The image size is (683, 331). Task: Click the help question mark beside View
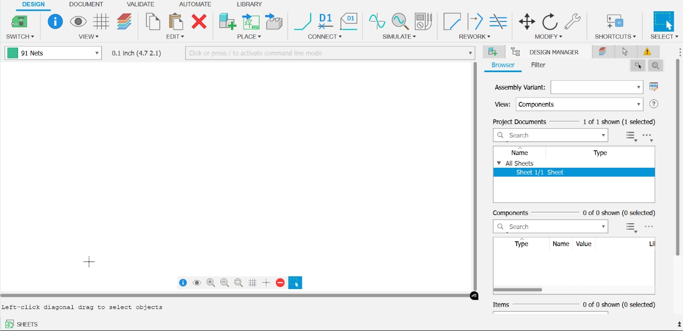tap(654, 104)
